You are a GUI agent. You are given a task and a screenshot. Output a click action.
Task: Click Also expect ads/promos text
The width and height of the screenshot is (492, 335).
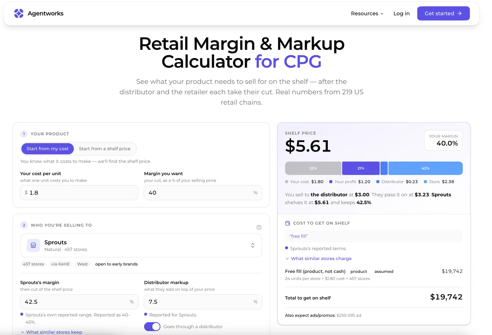coord(323,315)
